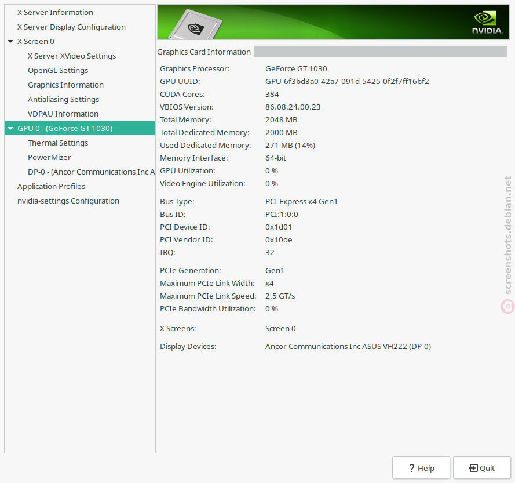Viewport: 515px width, 483px height.
Task: Click Memory Interface value 64-bit
Action: [276, 158]
